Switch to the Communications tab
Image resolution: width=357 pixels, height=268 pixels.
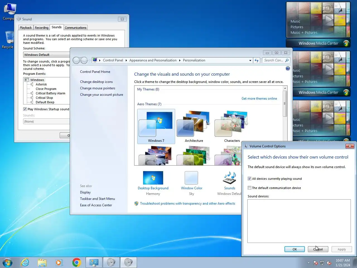(x=76, y=28)
